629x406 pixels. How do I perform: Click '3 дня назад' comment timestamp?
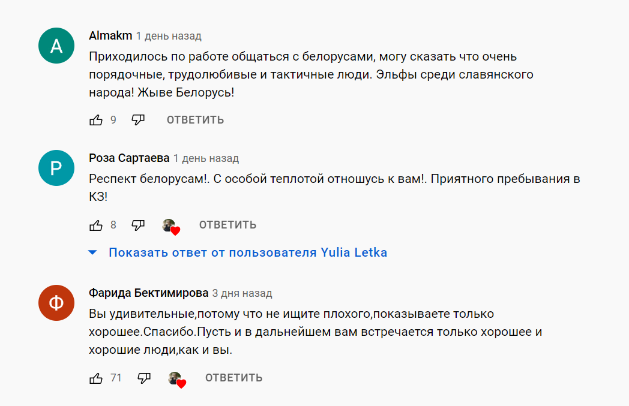242,293
